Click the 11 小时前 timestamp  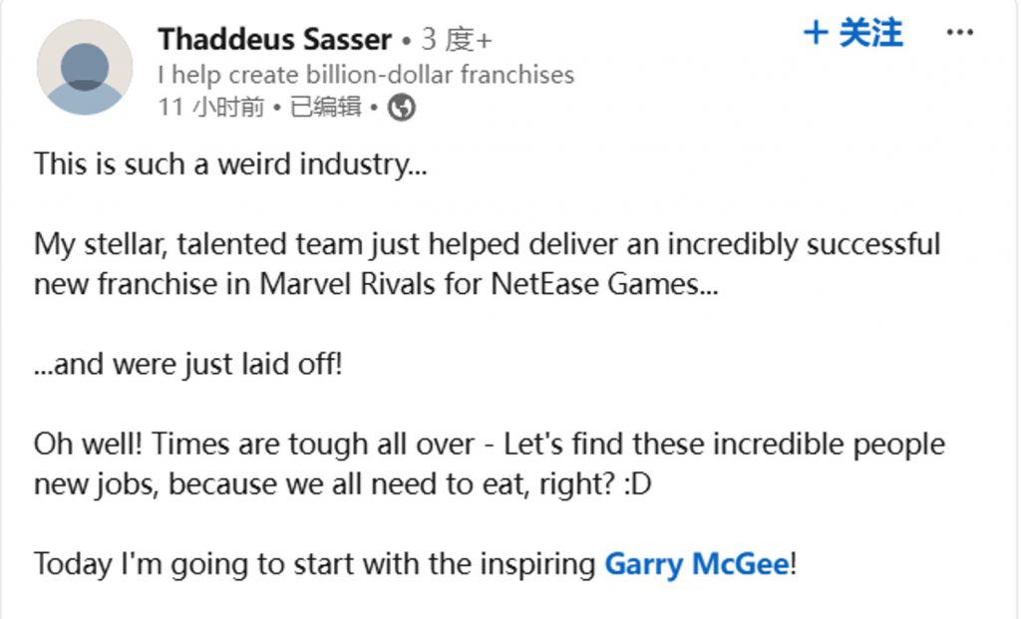tap(211, 107)
